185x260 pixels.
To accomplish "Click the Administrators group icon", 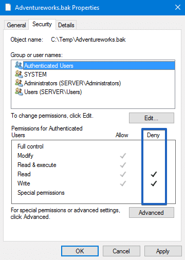I will coord(18,83).
